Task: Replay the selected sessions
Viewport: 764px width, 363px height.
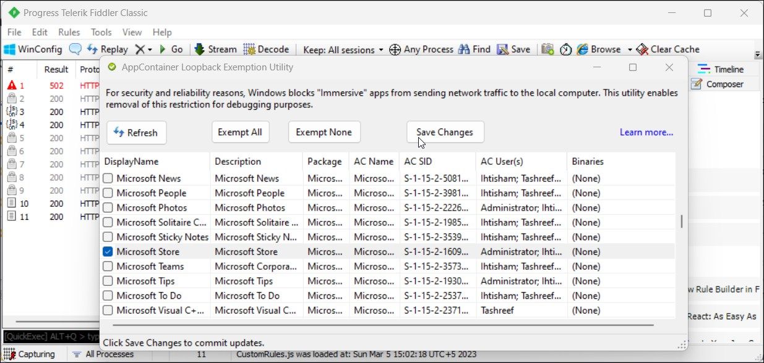Action: (107, 49)
